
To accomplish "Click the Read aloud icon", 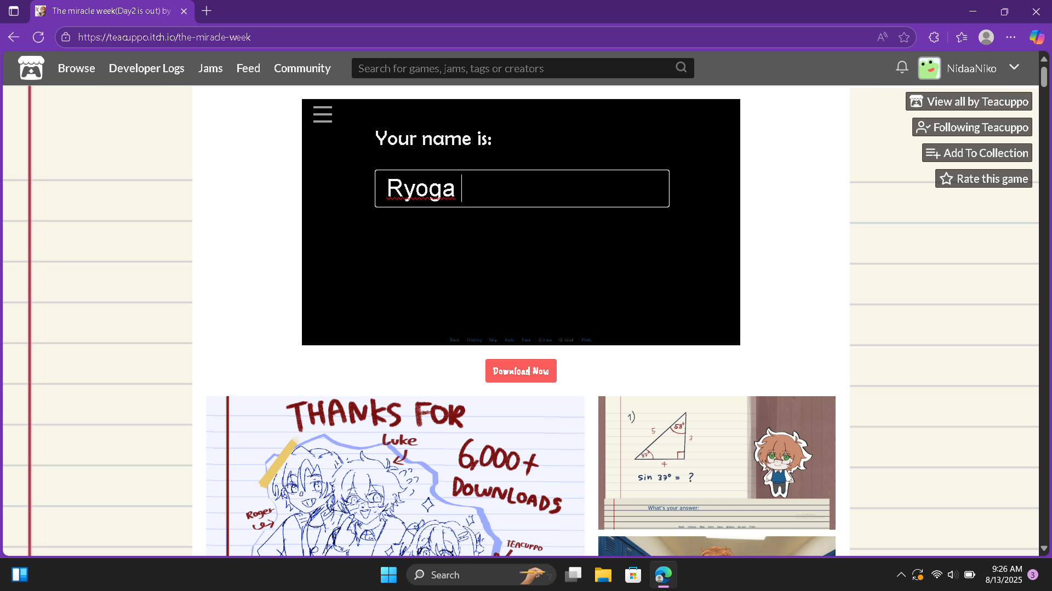I will [882, 37].
